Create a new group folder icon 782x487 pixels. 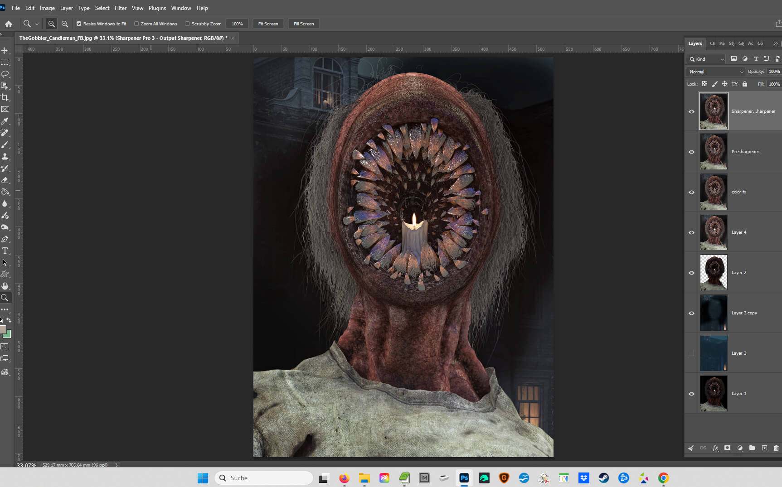[x=752, y=448]
